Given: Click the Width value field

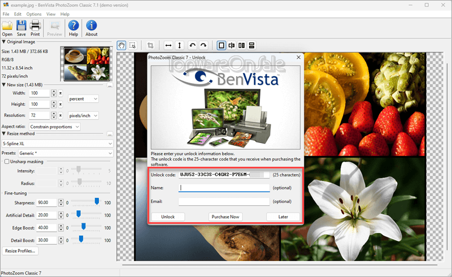Looking at the screenshot, I should tap(40, 93).
